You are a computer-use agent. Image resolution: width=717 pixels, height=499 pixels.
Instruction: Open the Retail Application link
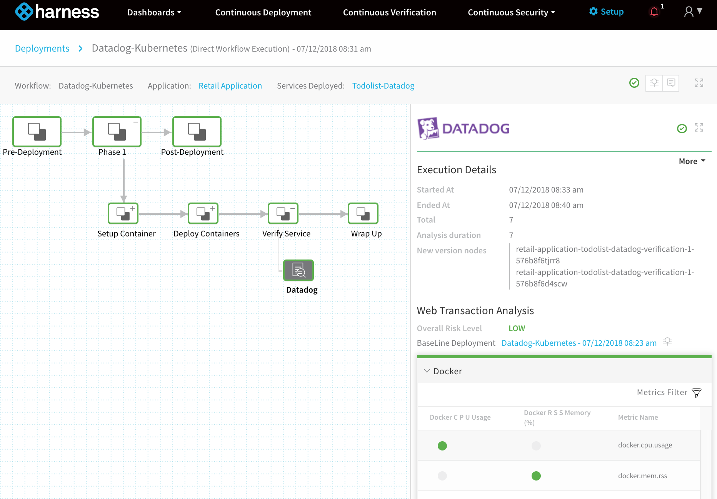coord(230,85)
